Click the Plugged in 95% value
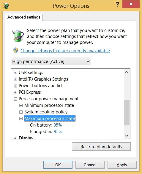Screen dimensions: 142x174 click(58, 132)
